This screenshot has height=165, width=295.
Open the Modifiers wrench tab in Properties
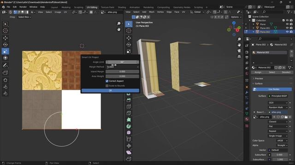click(x=247, y=93)
